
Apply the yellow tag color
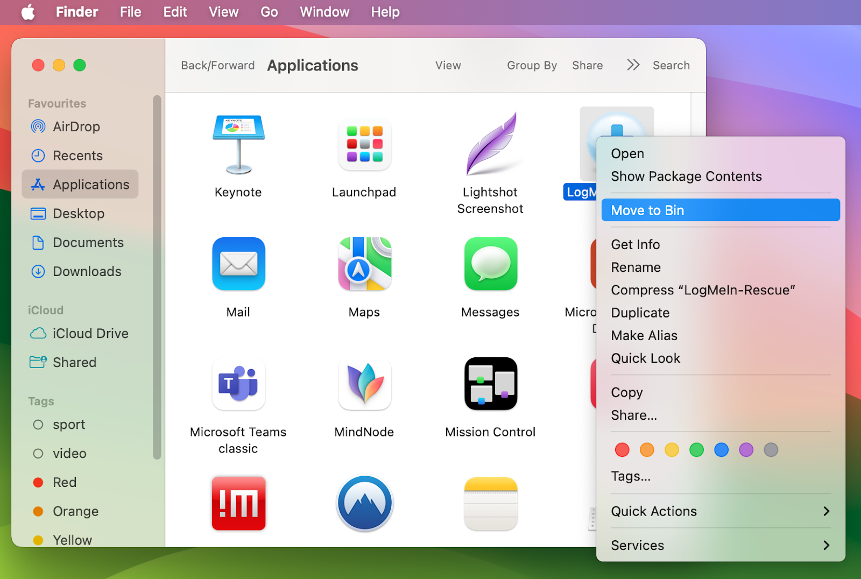click(672, 450)
